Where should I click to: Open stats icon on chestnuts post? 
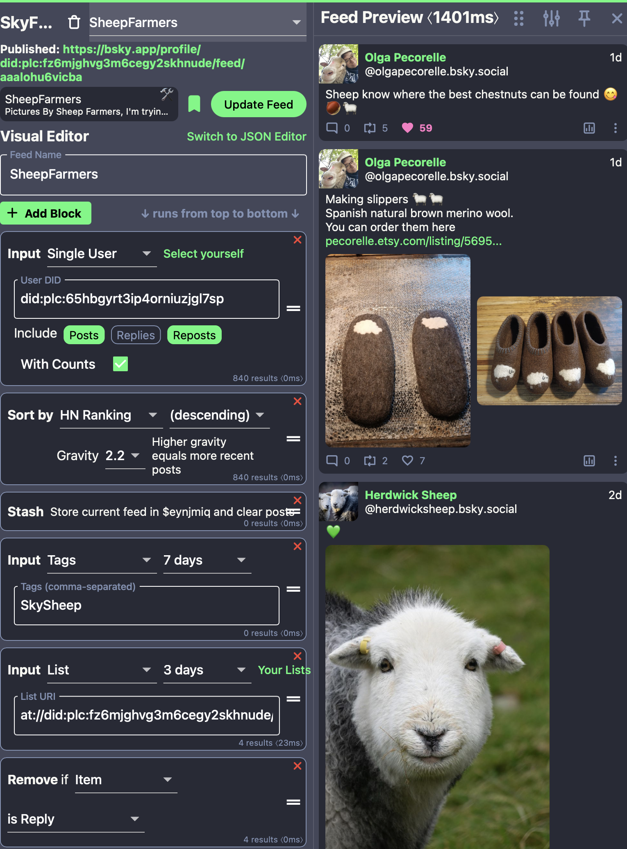pyautogui.click(x=589, y=128)
